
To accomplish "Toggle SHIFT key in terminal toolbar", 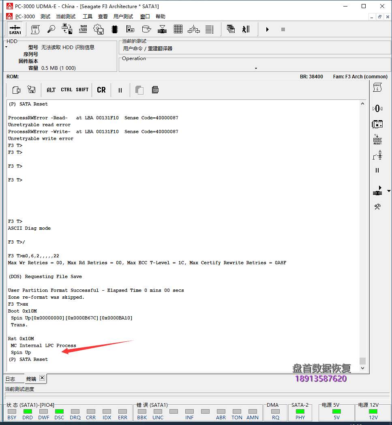I will coord(82,90).
